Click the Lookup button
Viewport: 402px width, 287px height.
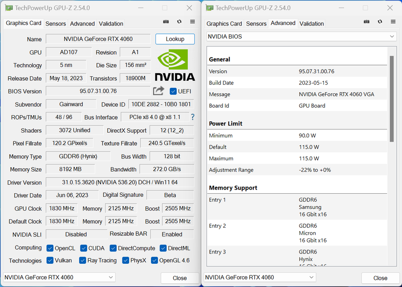pyautogui.click(x=175, y=39)
